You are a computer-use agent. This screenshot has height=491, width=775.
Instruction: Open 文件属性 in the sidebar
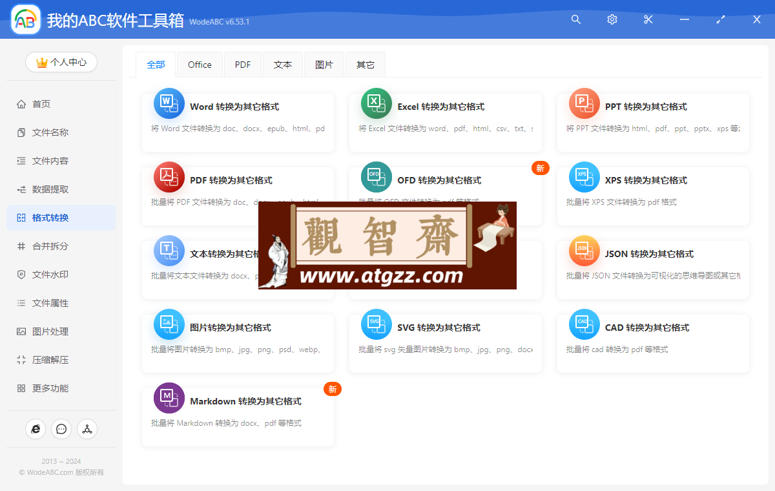[61, 303]
